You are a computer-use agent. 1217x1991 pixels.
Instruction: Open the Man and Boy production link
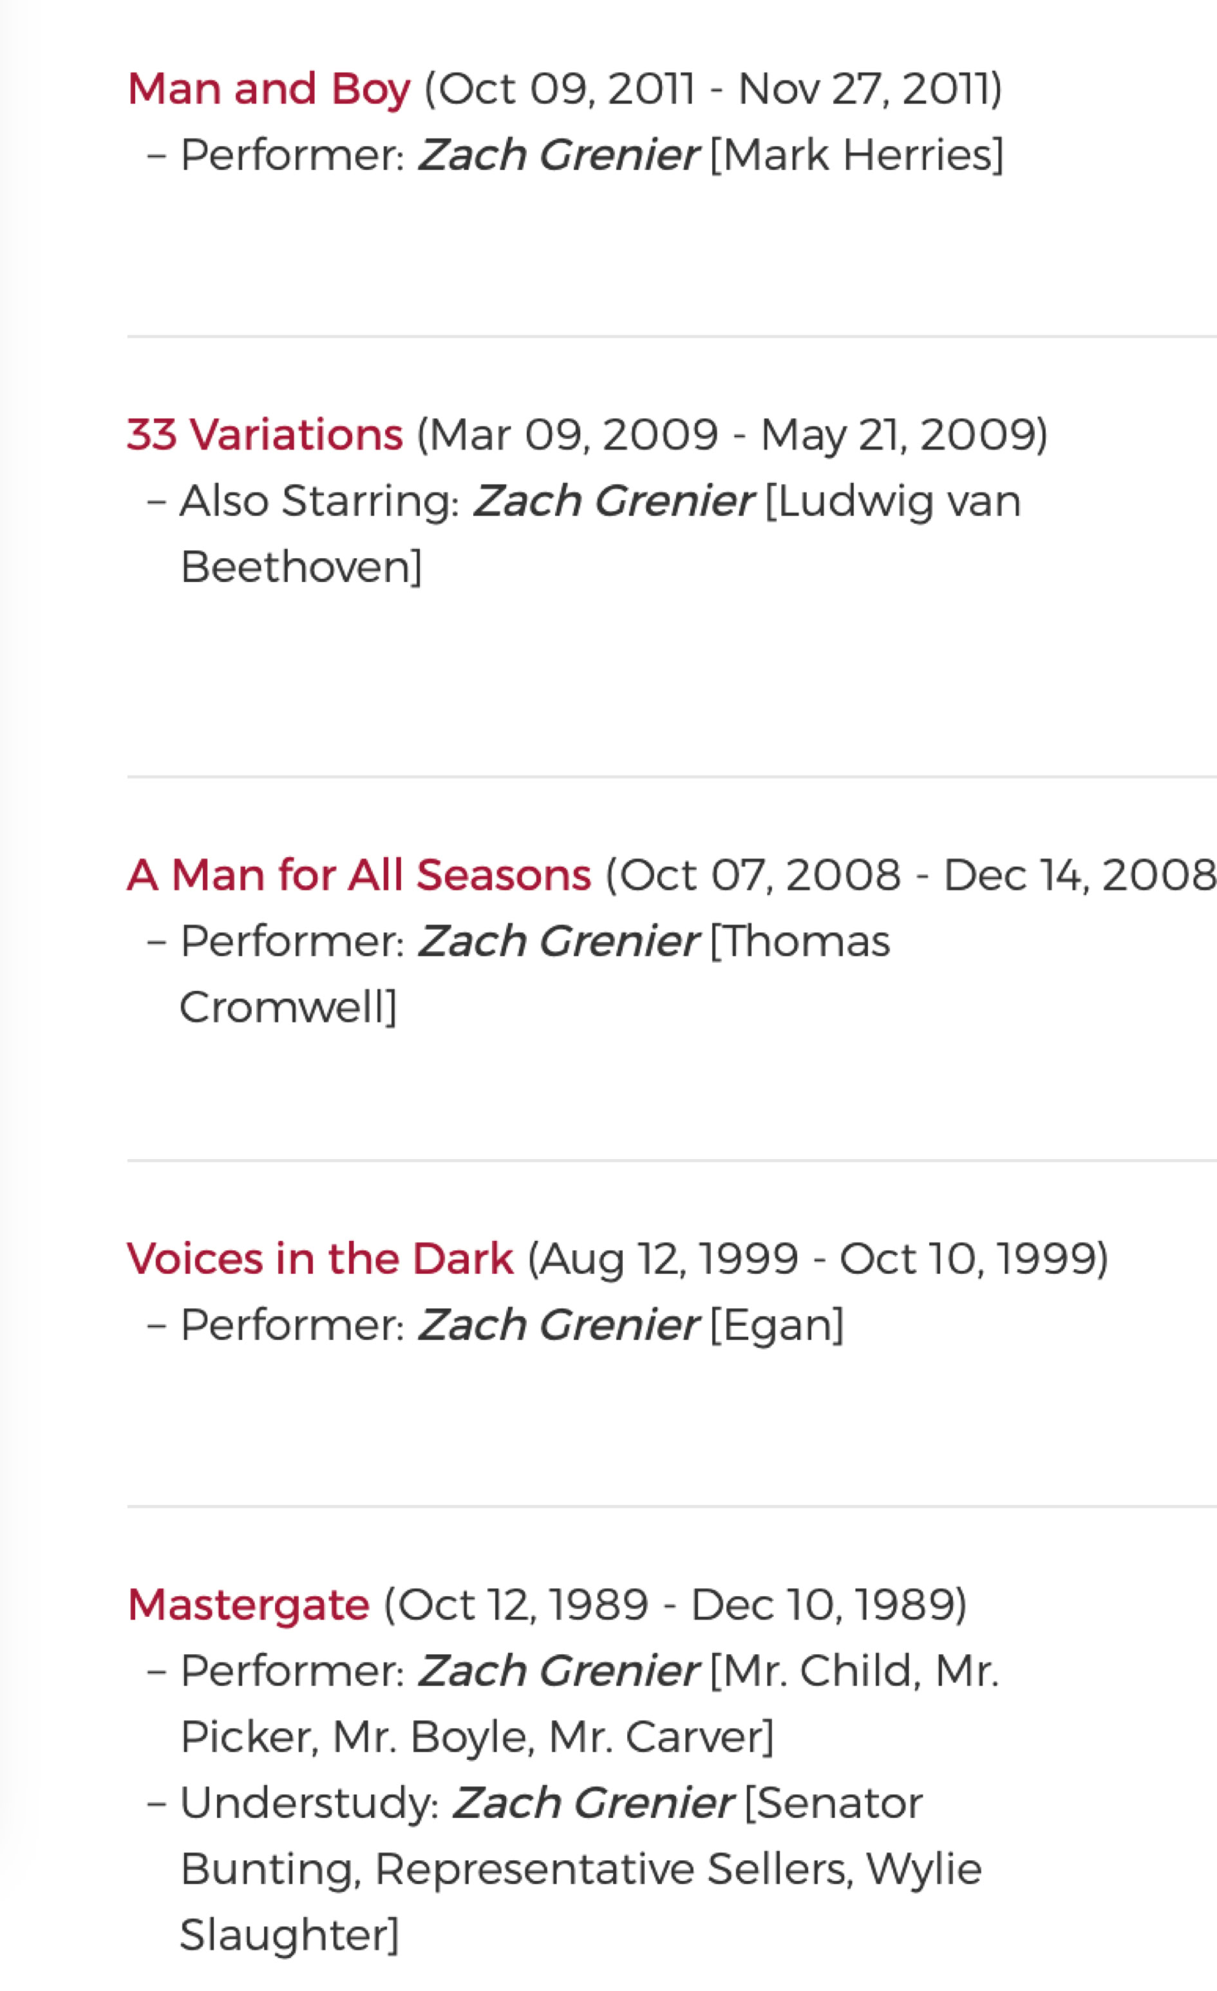269,89
